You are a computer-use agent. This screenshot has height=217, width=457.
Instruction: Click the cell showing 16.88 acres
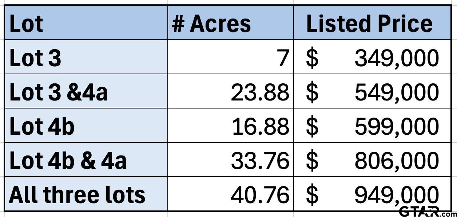point(231,126)
